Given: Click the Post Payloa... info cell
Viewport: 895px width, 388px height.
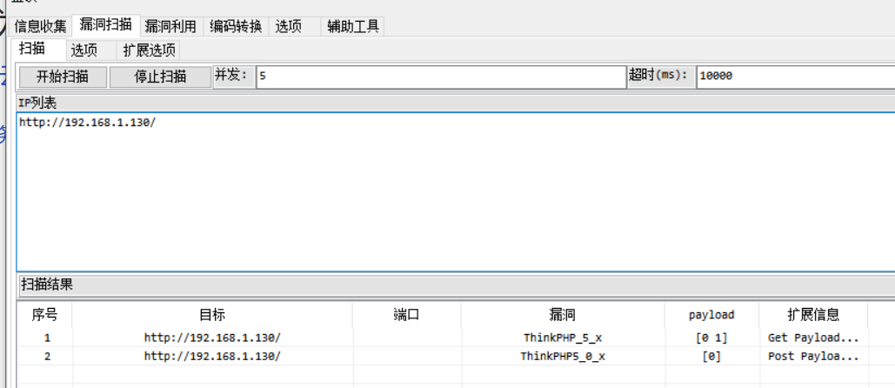Looking at the screenshot, I should (x=813, y=356).
